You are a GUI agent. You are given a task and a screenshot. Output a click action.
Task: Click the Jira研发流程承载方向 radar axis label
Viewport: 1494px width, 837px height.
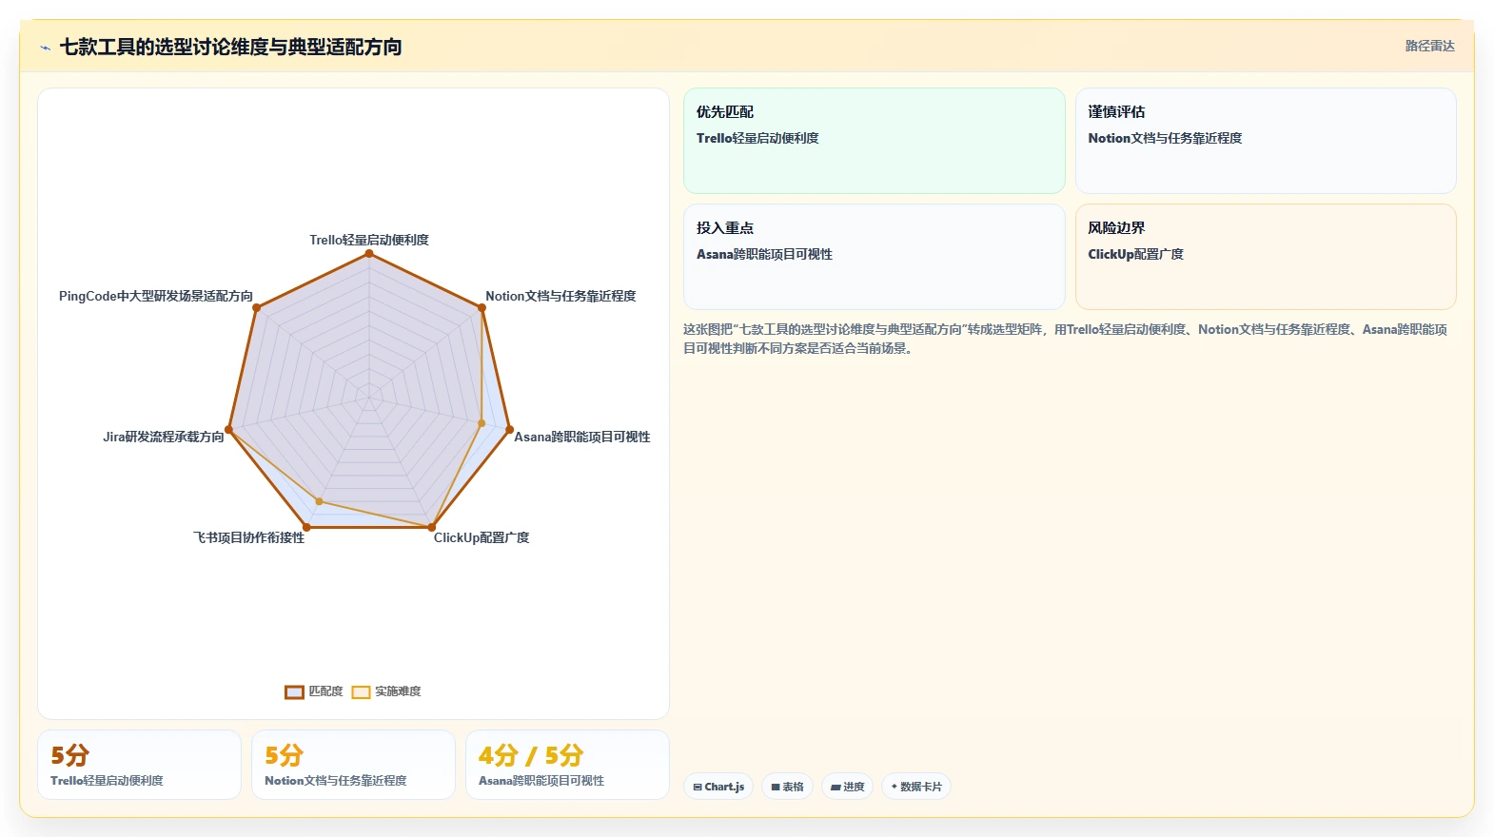coord(164,437)
